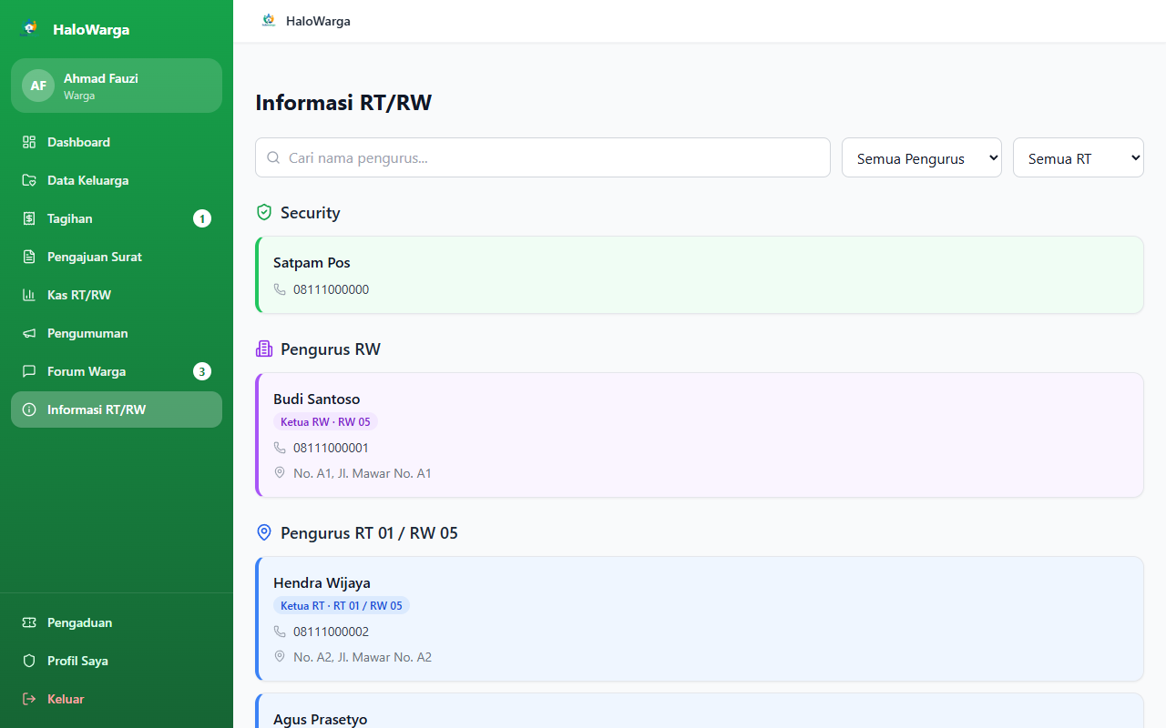Click the Forum Warga chat bubble icon
Image resolution: width=1166 pixels, height=728 pixels.
(x=29, y=371)
